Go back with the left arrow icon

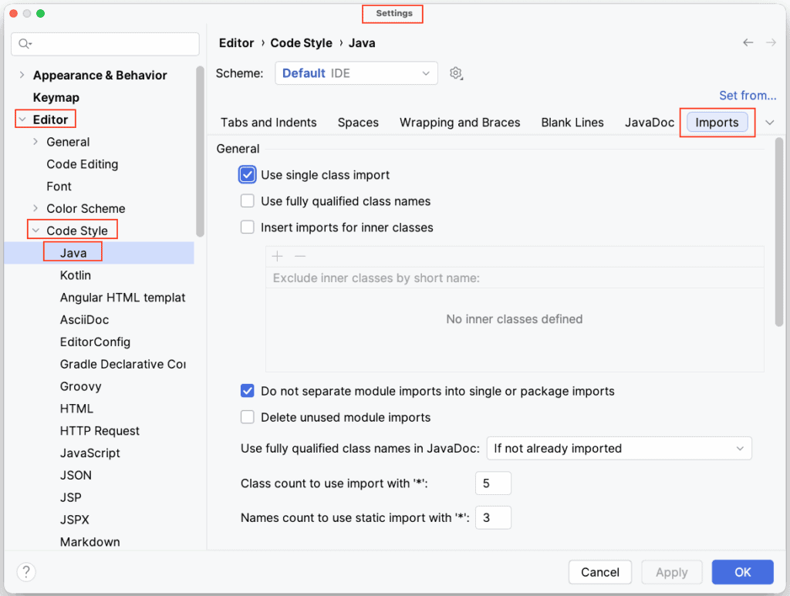coord(748,42)
